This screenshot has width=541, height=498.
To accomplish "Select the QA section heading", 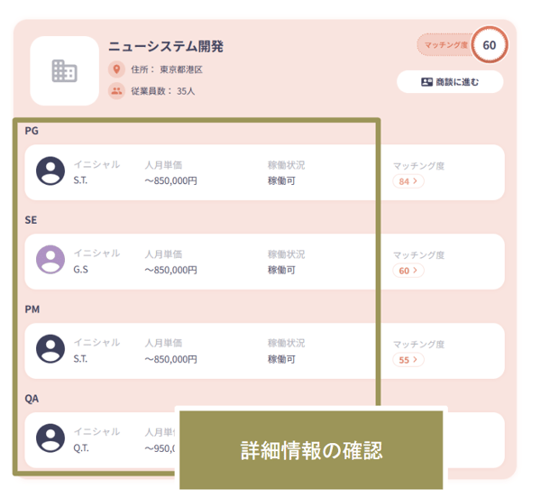I will pyautogui.click(x=32, y=399).
